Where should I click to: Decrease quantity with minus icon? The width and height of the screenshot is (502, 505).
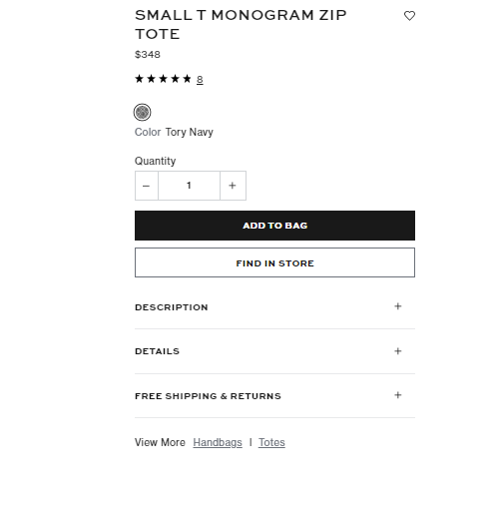point(147,186)
